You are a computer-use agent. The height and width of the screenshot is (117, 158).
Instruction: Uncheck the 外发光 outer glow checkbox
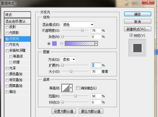point(7,39)
